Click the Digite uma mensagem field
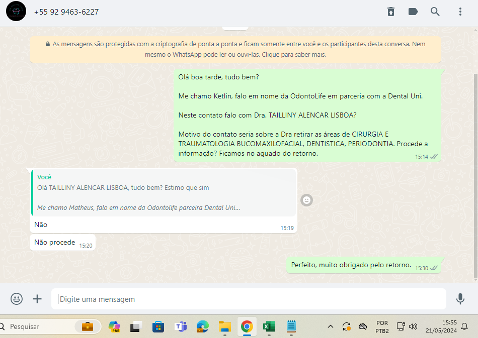Screen dimensions: 478x338 click(x=249, y=299)
